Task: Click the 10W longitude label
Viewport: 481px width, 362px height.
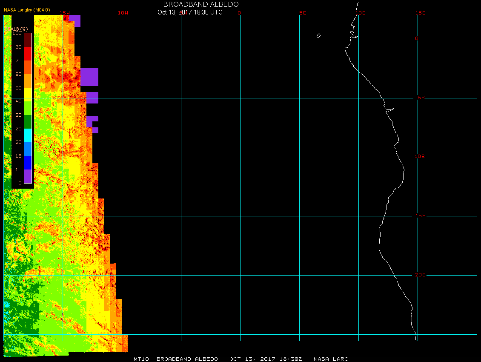Action: 123,13
